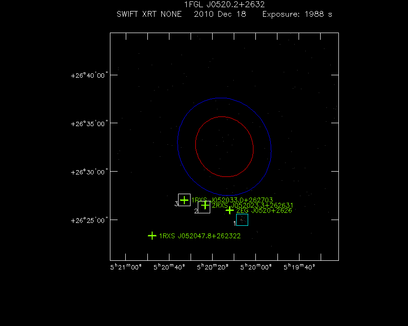Image resolution: width=408 pixels, height=326 pixels.
Task: Click the right ascension label 5h20m20s
Action: click(x=213, y=267)
